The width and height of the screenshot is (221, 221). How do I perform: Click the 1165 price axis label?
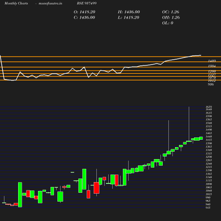(x=209, y=174)
